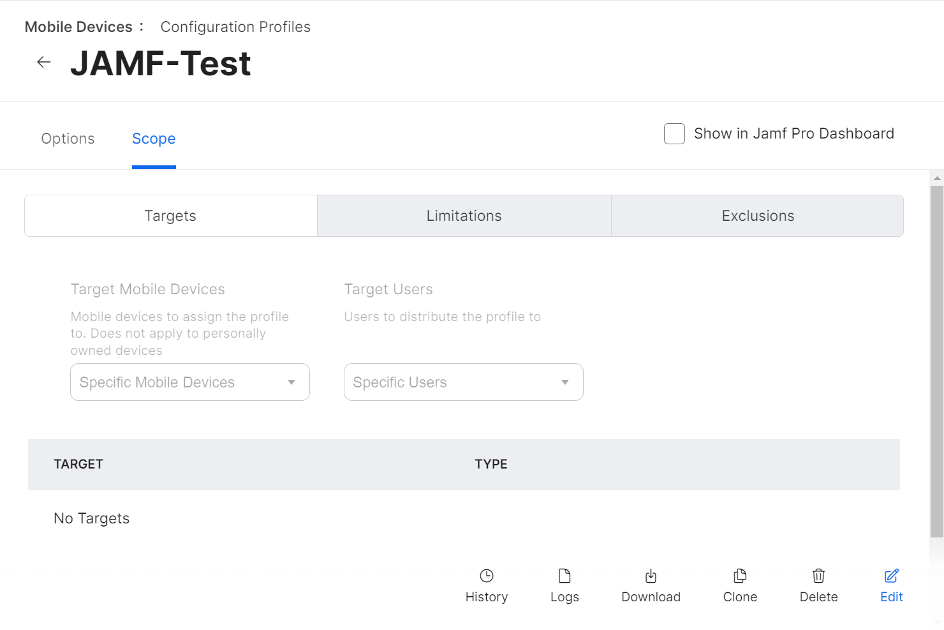Click the Specific Users dropdown arrow
This screenshot has width=944, height=630.
tap(564, 382)
